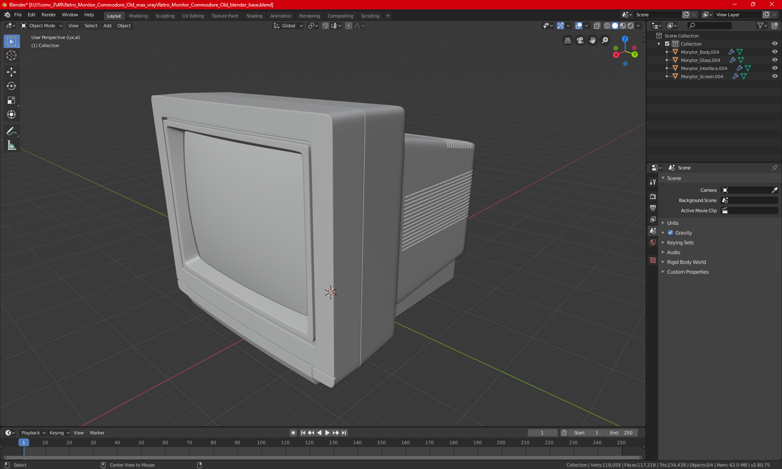This screenshot has width=782, height=469.
Task: Toggle Collection visibility eye icon
Action: (x=775, y=44)
